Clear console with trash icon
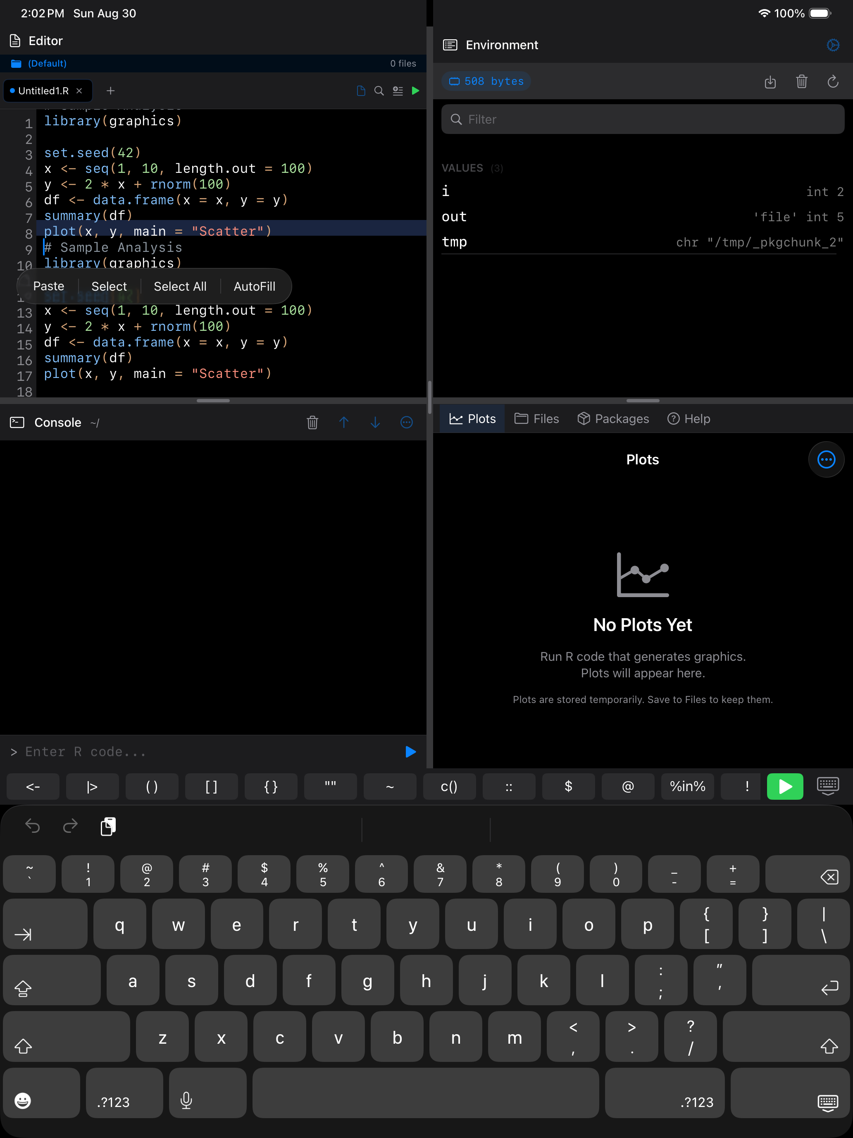Screen dimensions: 853x1138 point(312,422)
